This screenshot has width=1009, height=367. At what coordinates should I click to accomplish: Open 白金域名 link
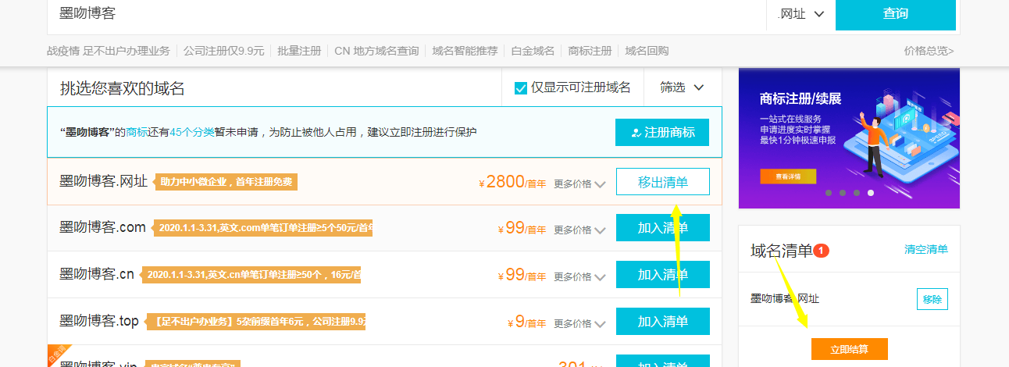(x=533, y=51)
